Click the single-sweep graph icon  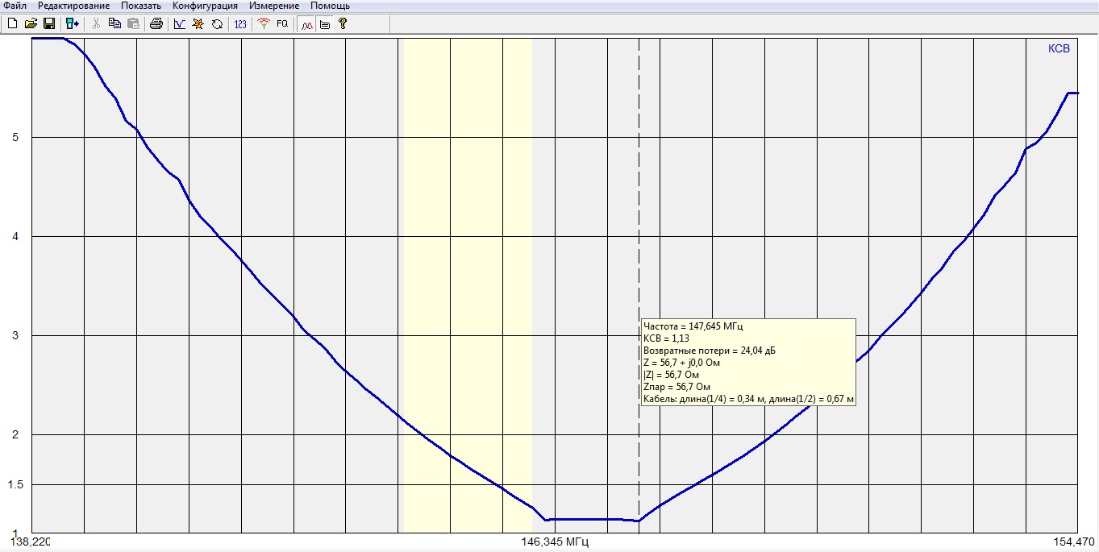coord(180,24)
